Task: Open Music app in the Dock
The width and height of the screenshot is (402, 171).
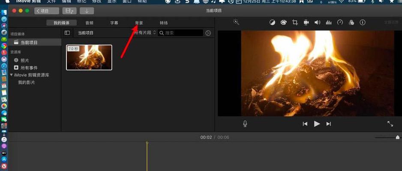Action: point(4,139)
